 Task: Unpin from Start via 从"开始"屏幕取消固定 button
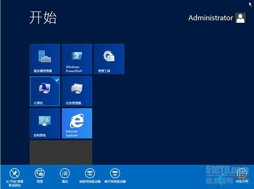tap(15, 178)
